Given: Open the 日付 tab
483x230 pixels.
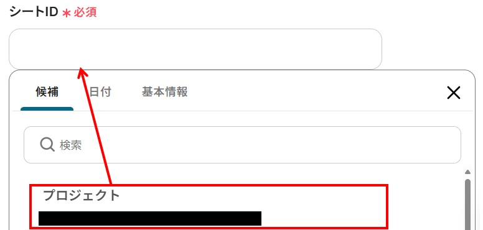Looking at the screenshot, I should (100, 91).
